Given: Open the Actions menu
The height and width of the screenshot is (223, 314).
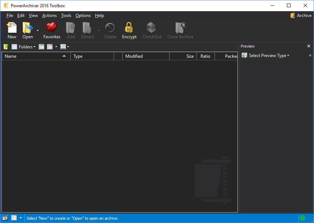Looking at the screenshot, I should pyautogui.click(x=50, y=16).
